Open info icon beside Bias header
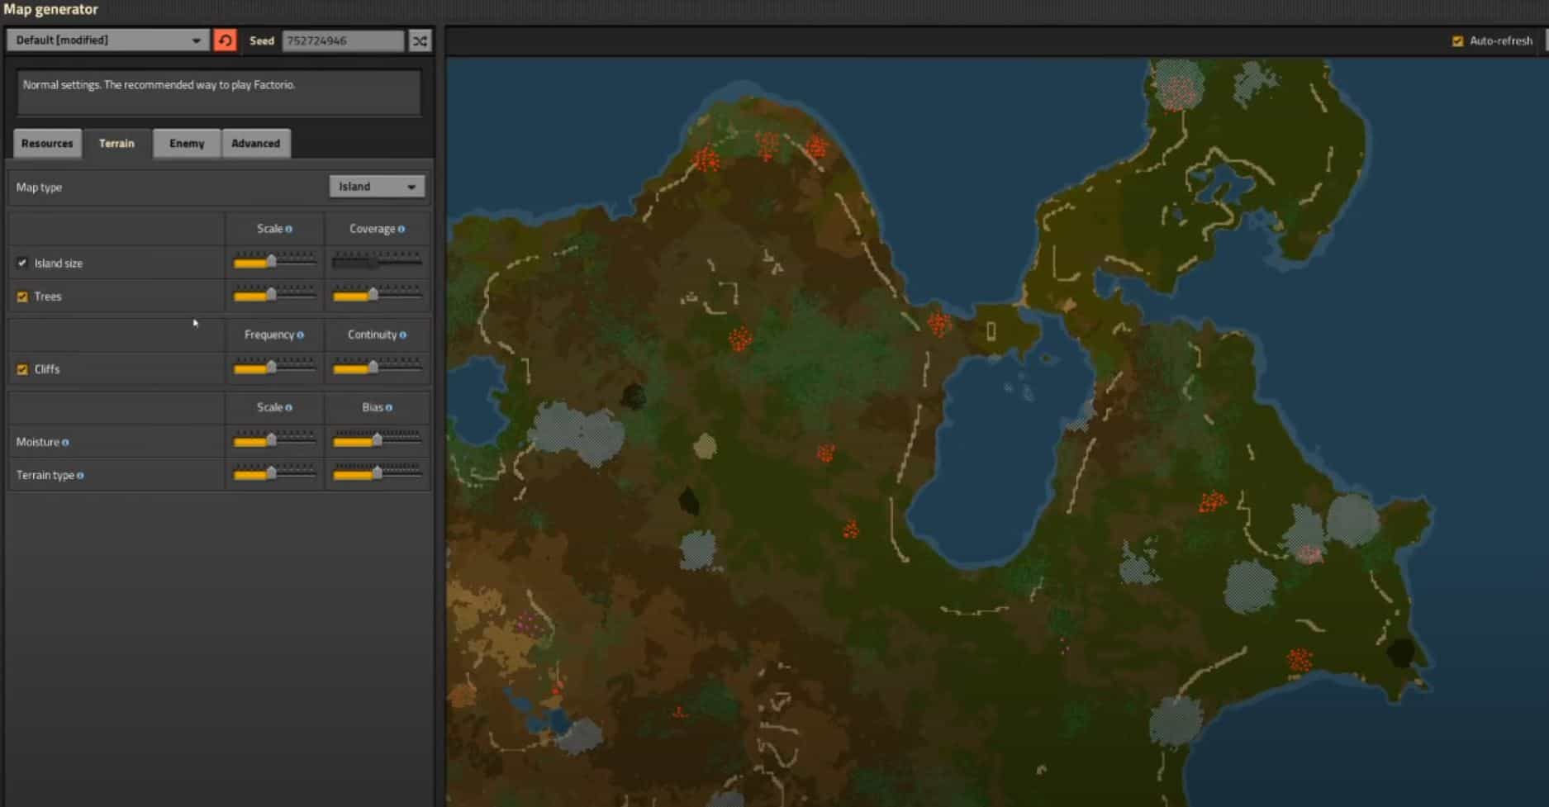Screen dimensions: 1549x807 [389, 407]
